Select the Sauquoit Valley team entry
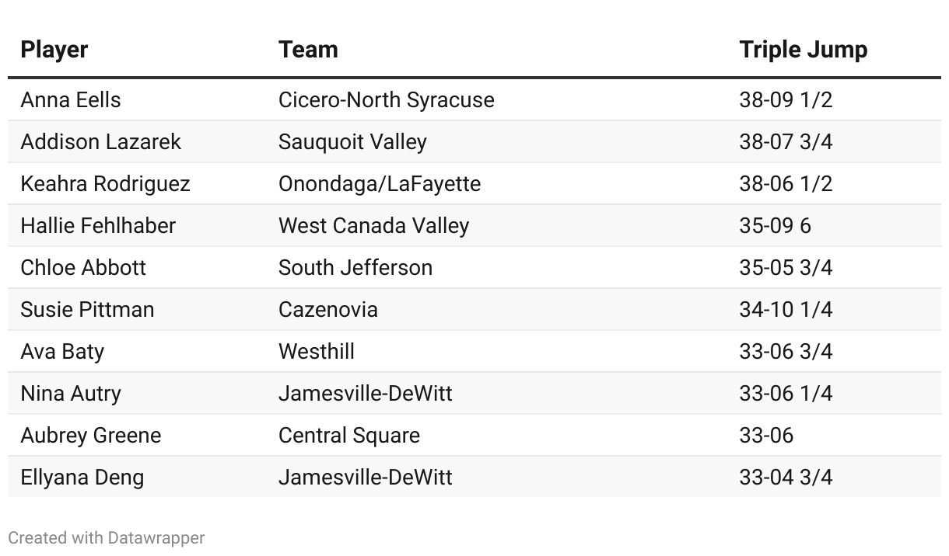This screenshot has height=556, width=949. click(x=352, y=142)
